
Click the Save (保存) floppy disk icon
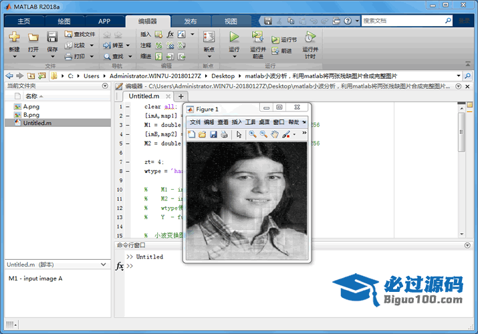pos(52,37)
